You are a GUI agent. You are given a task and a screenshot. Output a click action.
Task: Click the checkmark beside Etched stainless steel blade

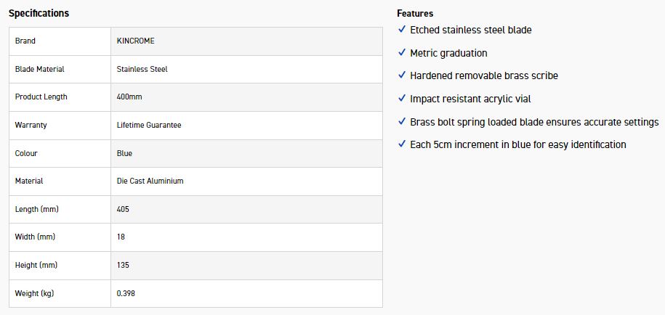tap(402, 30)
